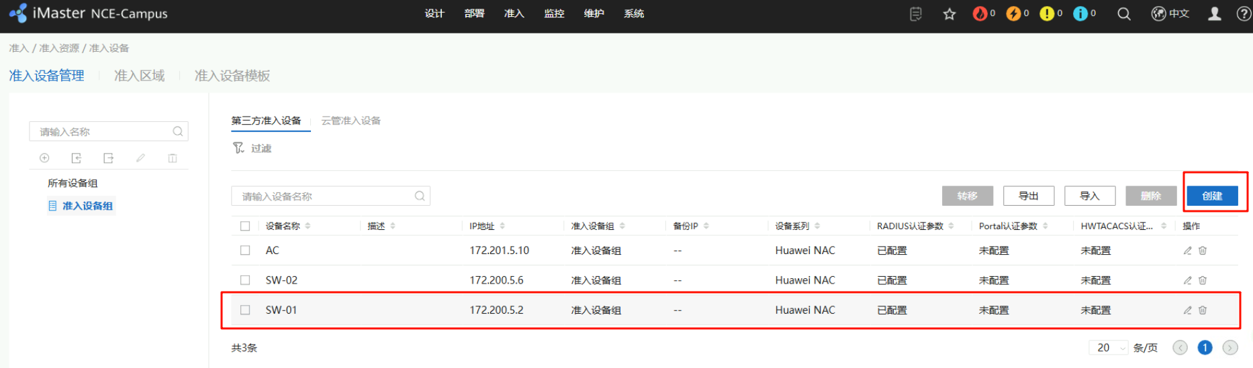The width and height of the screenshot is (1253, 368).
Task: Tick the SW-01 row checkbox
Action: (x=245, y=310)
